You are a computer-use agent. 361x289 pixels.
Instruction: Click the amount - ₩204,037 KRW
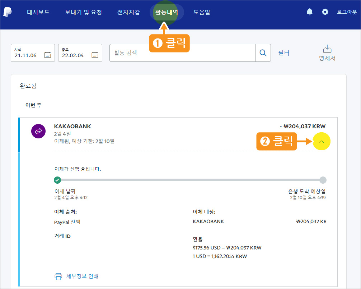(303, 127)
